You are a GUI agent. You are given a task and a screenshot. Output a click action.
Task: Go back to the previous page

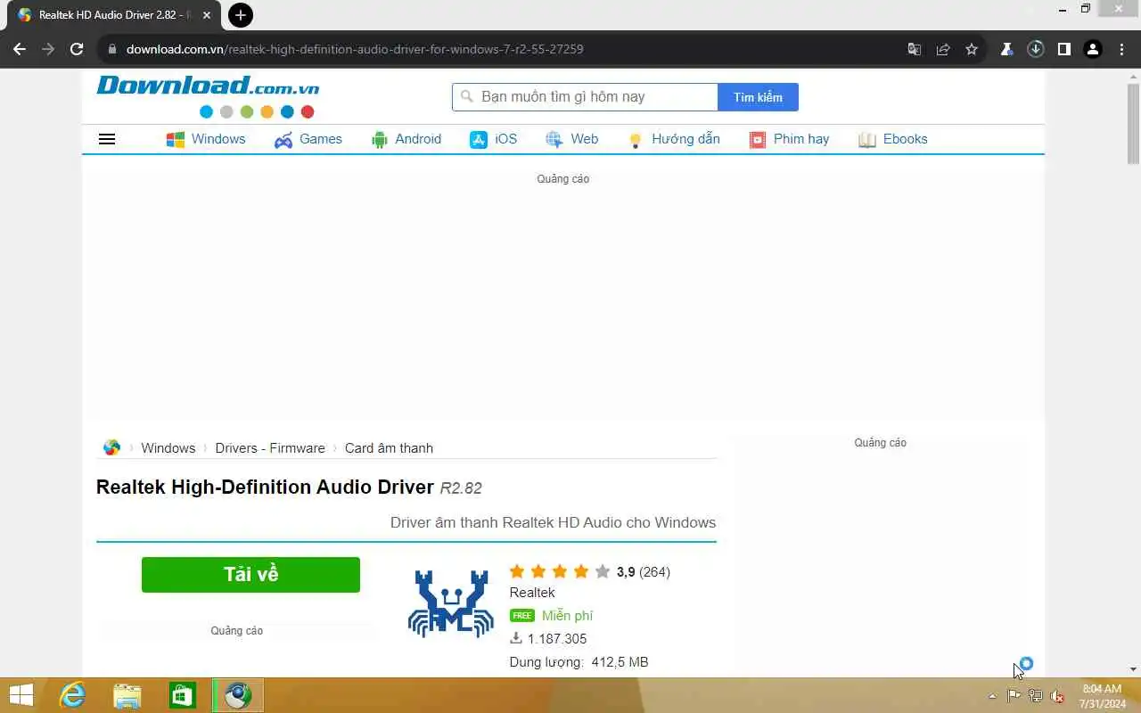click(20, 49)
